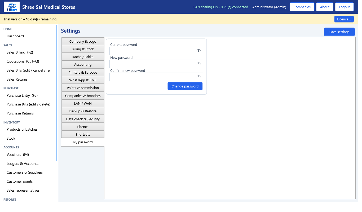Image resolution: width=362 pixels, height=212 pixels.
Task: Click into the New password field
Action: tap(156, 64)
